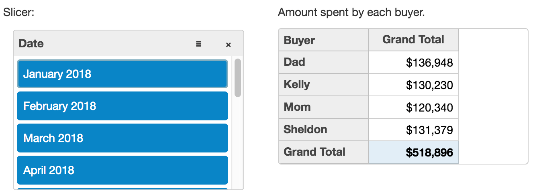Click the Dad row header

323,62
